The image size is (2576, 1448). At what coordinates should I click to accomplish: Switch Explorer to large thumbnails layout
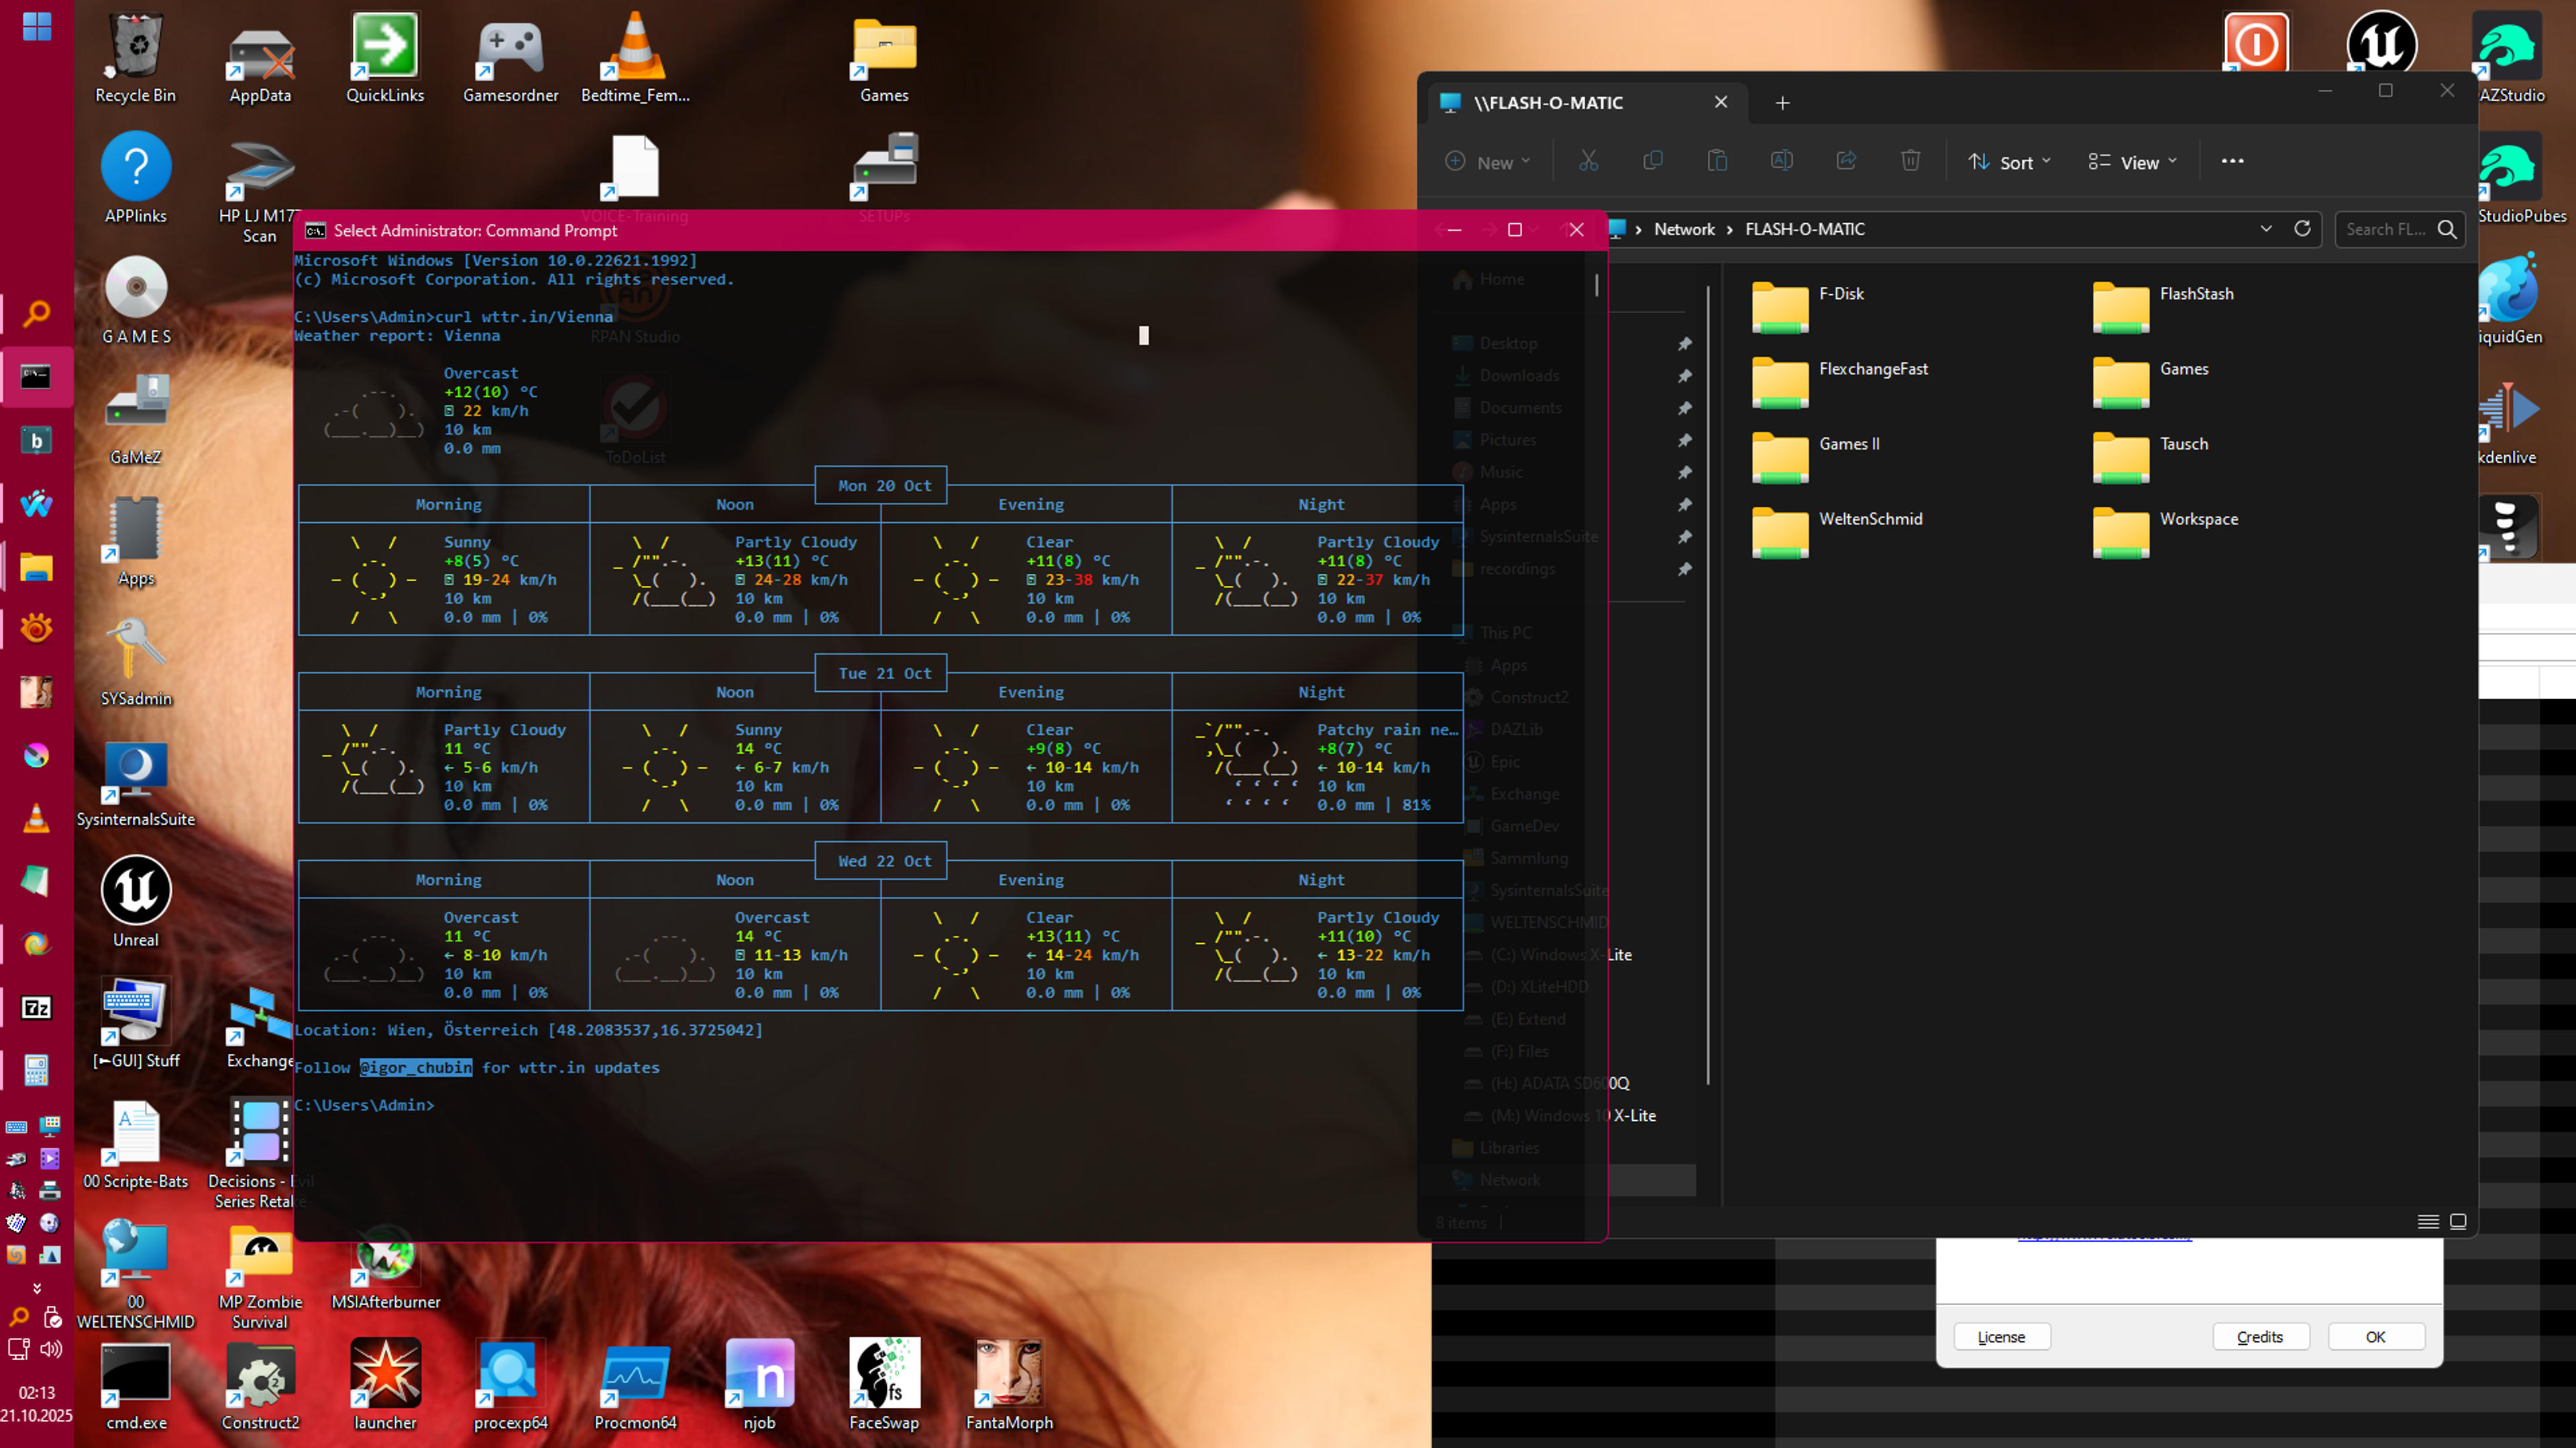pyautogui.click(x=2458, y=1222)
